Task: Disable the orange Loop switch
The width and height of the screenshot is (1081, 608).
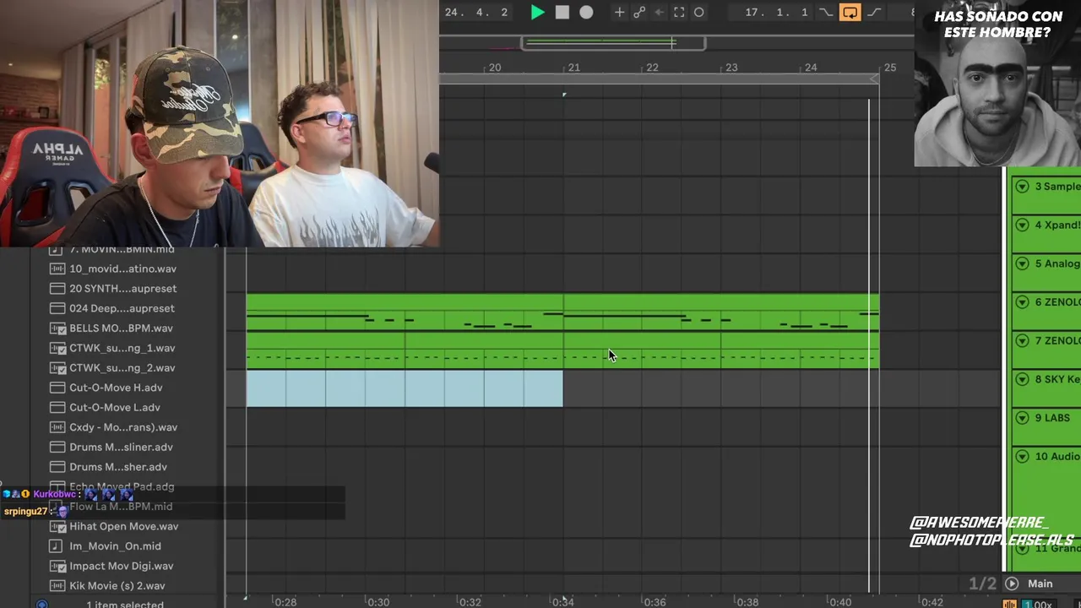Action: (850, 13)
